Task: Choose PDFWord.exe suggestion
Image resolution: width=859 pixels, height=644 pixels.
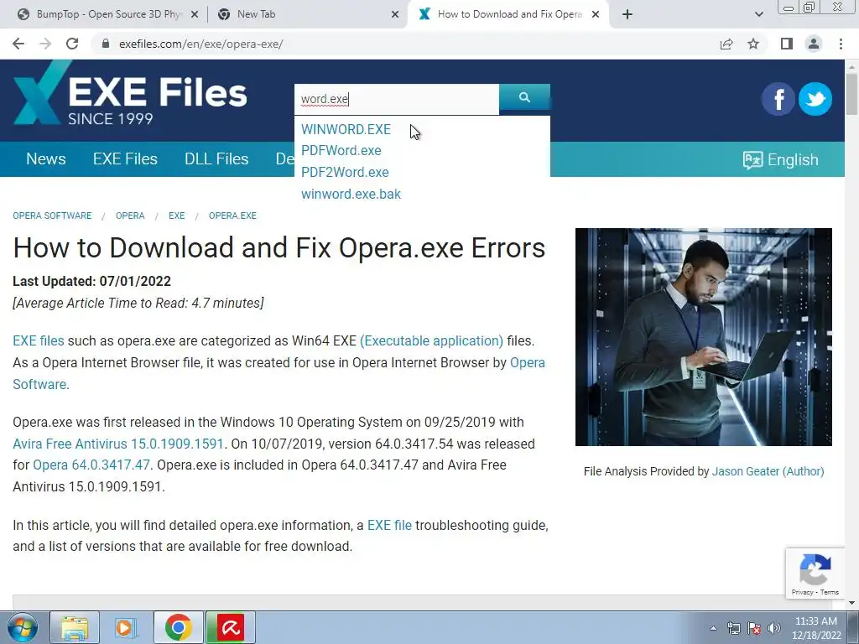Action: [x=341, y=151]
